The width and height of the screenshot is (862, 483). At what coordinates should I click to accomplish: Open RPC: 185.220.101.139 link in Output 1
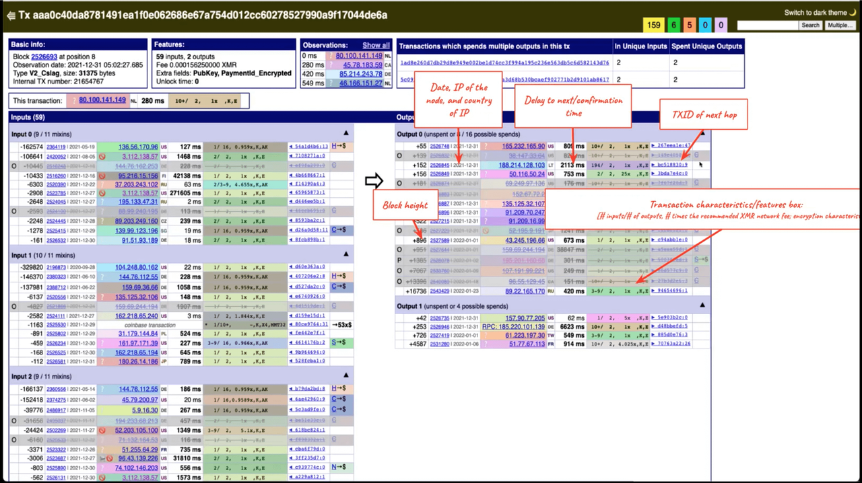point(513,327)
